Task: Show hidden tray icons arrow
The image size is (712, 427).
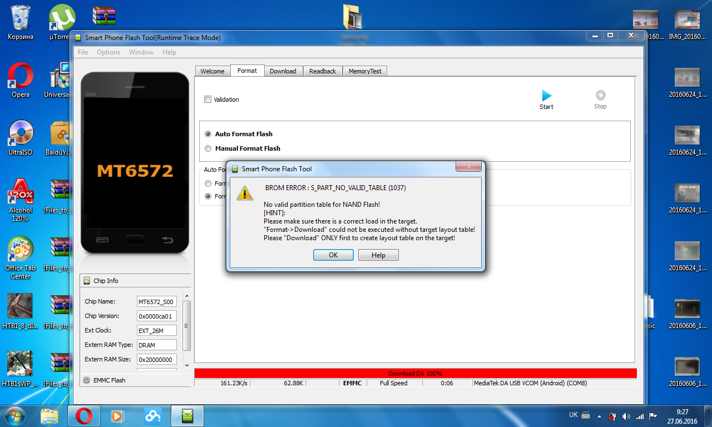Action: point(599,416)
